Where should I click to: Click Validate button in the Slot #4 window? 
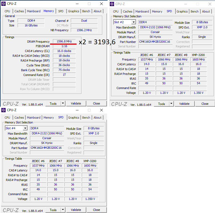(76, 210)
